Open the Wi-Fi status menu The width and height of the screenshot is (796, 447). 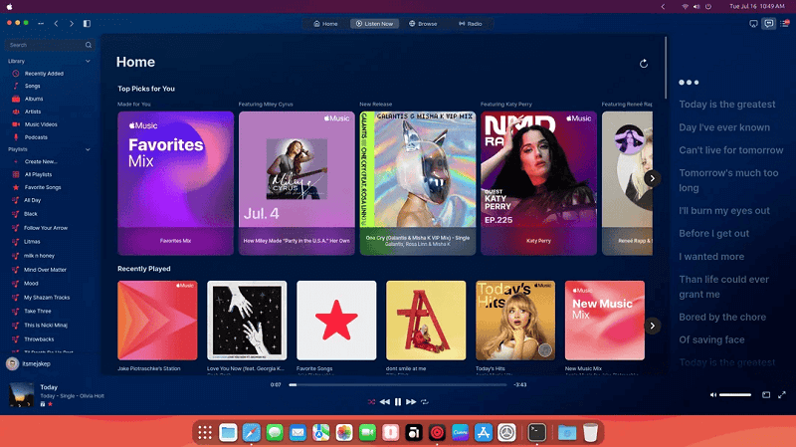tap(685, 7)
